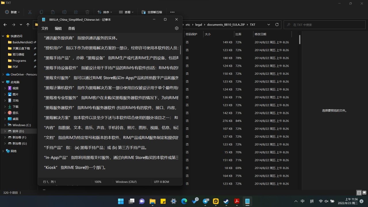368x207 pixels.
Task: Click the Delete trash icon in Explorer toolbar
Action: [87, 12]
